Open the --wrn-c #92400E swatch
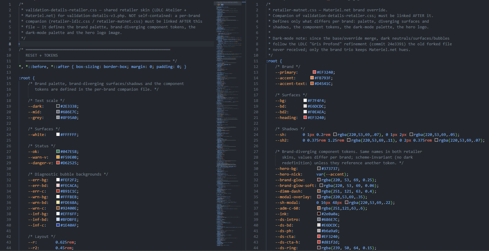Screen dimensions: 489x251 (58, 208)
